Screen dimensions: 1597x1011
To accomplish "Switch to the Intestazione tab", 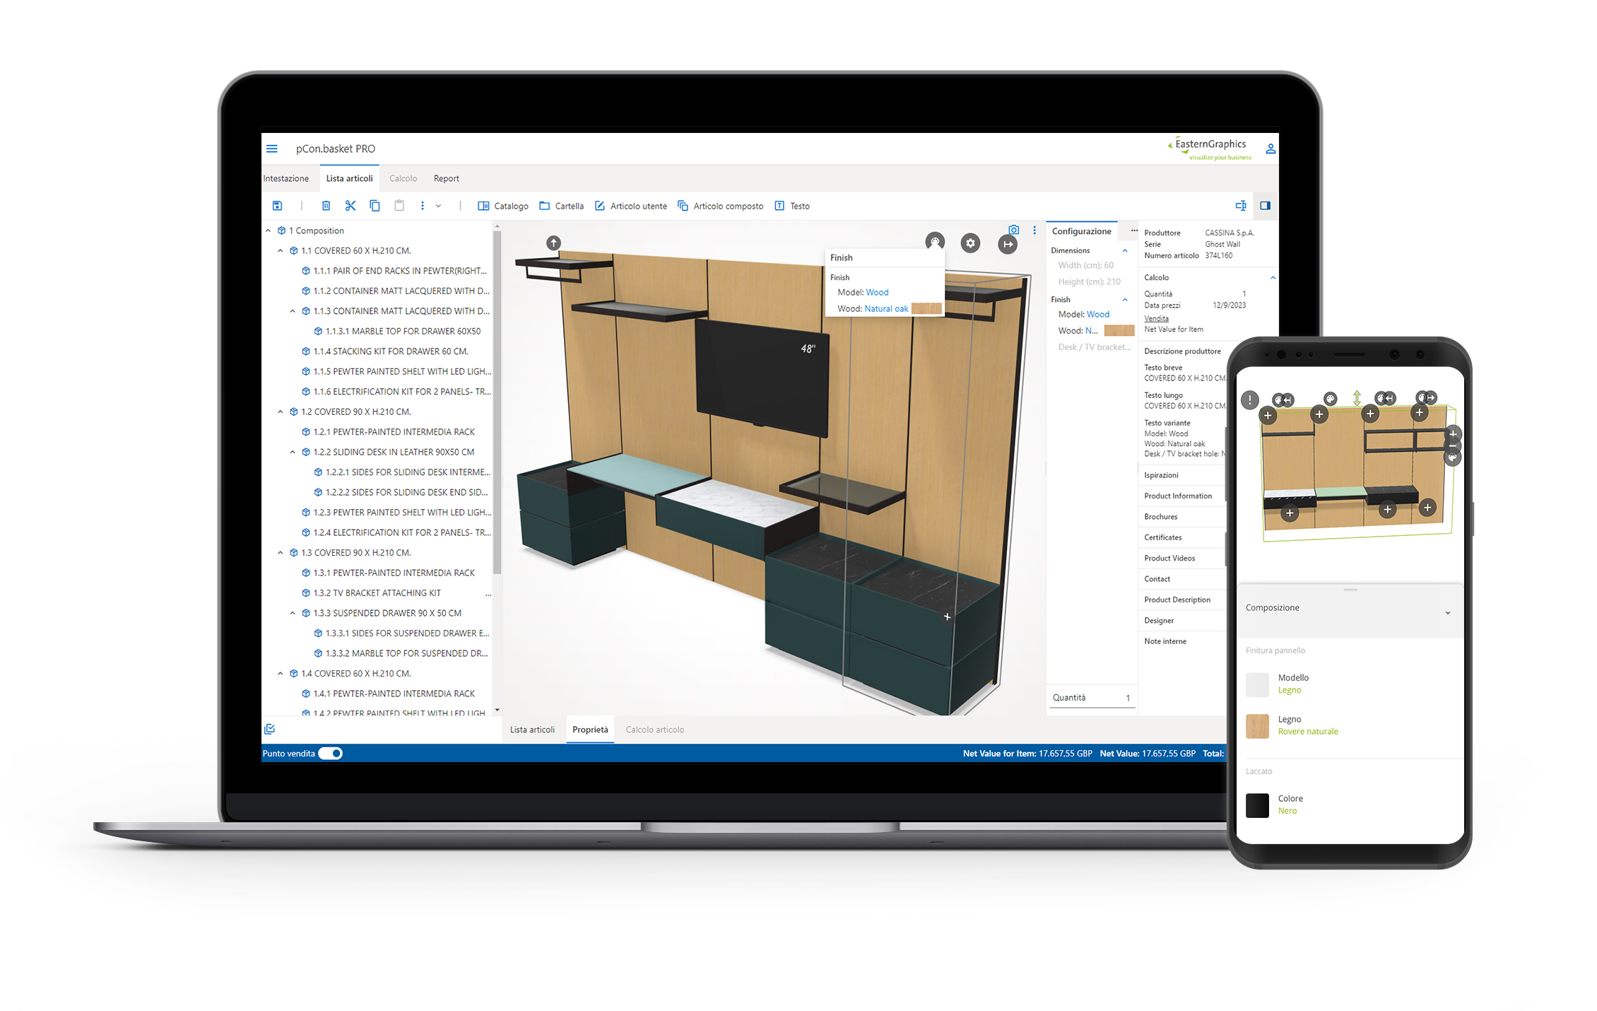I will point(286,178).
